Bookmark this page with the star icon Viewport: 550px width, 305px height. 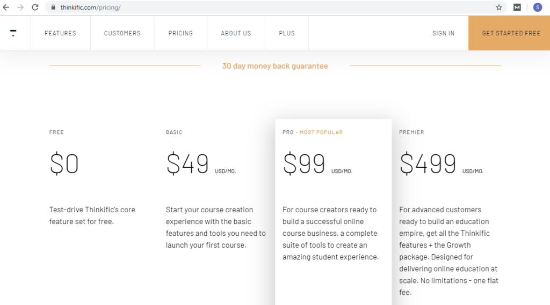499,8
